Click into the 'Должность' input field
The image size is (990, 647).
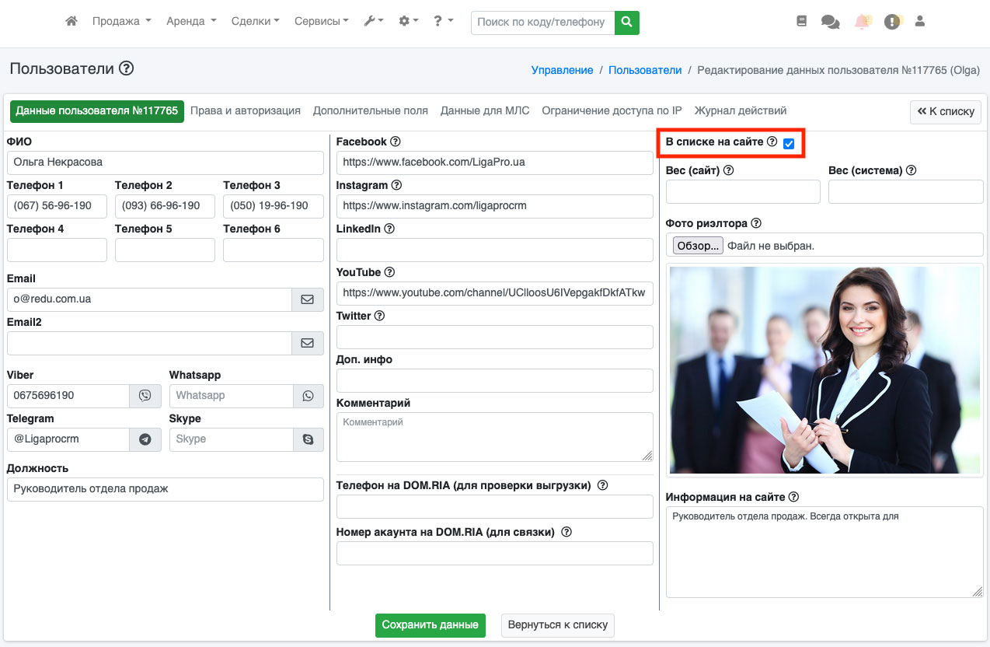tap(165, 489)
